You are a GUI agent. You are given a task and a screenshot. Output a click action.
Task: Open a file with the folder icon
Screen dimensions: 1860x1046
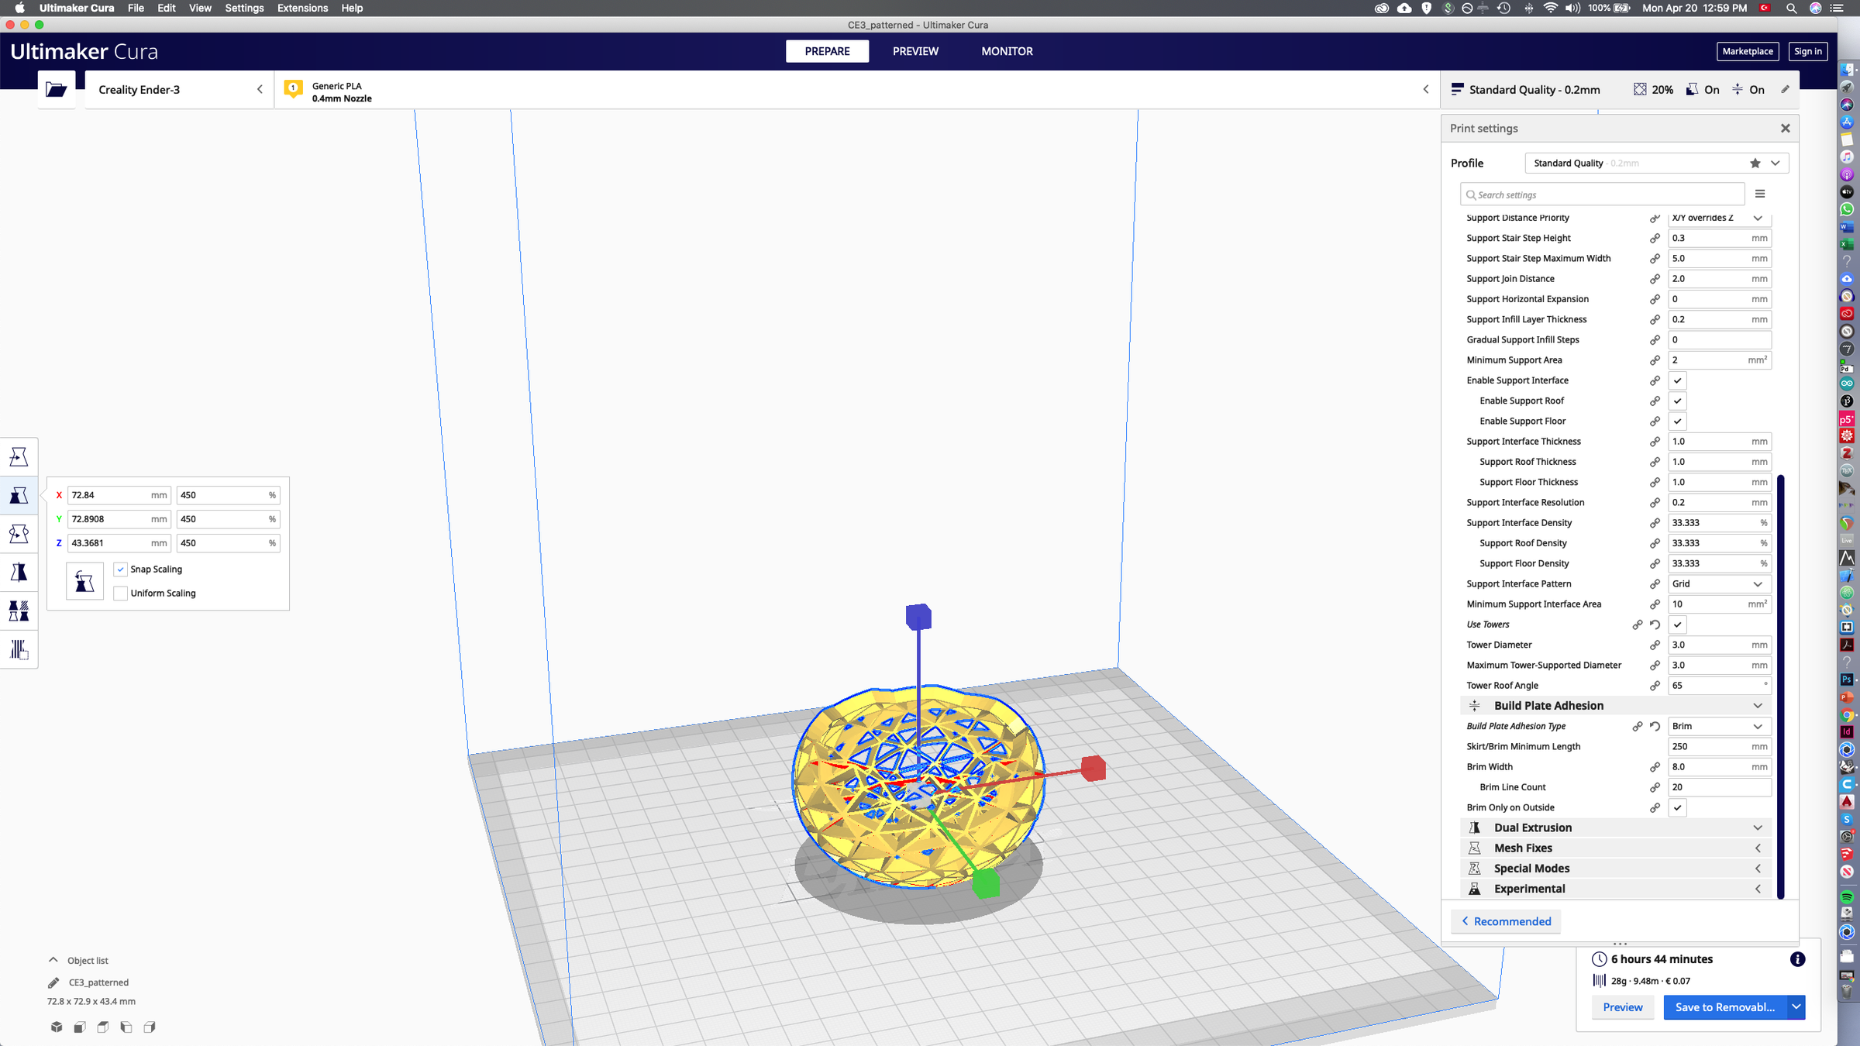click(55, 88)
